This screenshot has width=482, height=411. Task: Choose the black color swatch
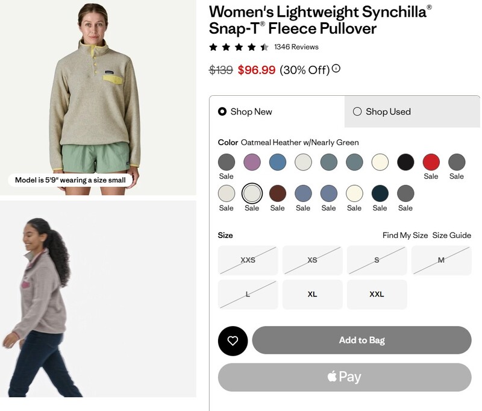405,162
